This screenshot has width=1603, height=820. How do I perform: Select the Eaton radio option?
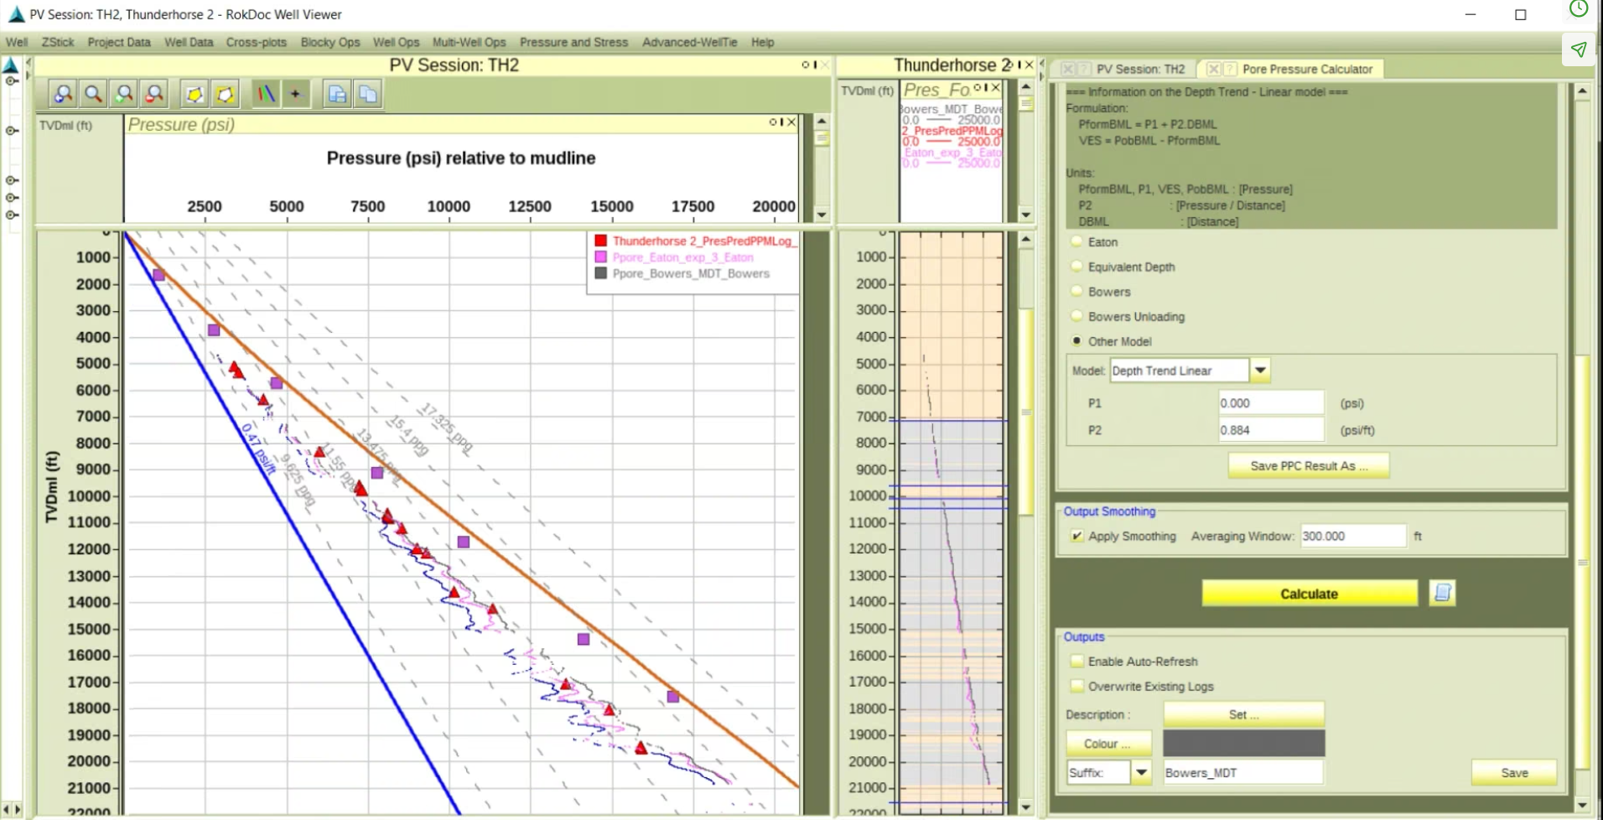(x=1076, y=241)
